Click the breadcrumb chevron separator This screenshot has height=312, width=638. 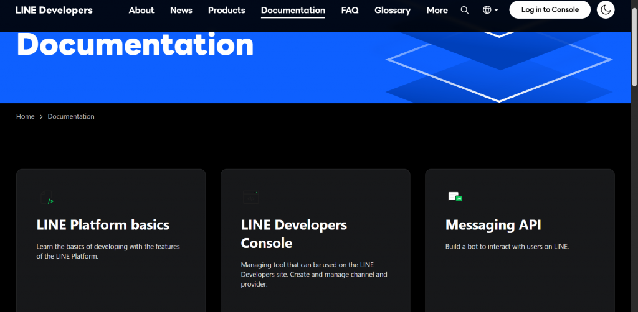point(41,117)
